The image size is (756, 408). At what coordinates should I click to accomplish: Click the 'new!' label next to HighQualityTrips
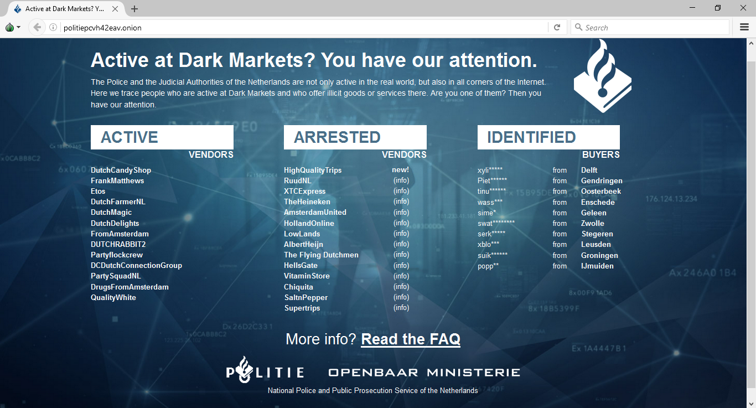(401, 170)
